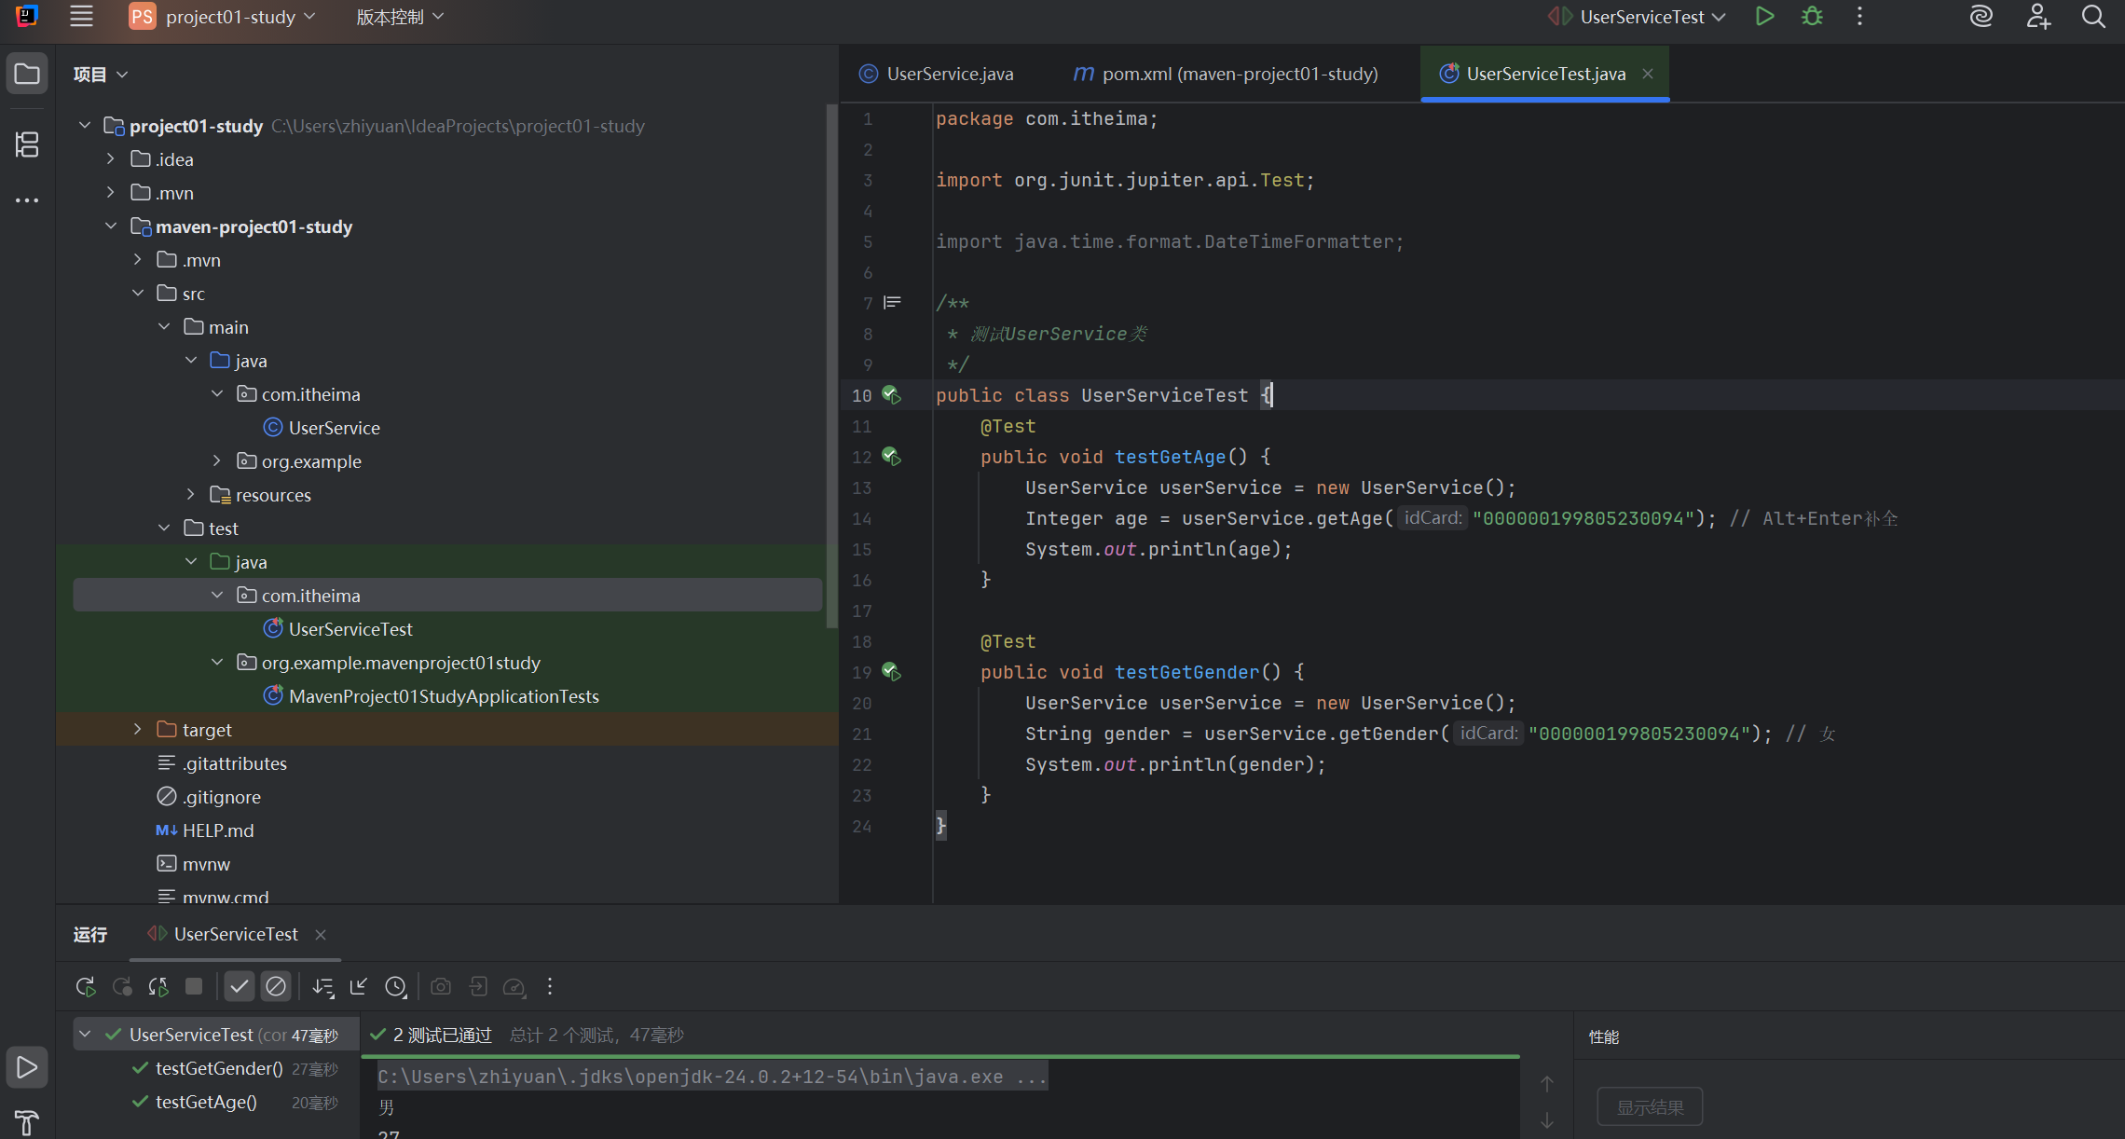This screenshot has width=2125, height=1139.
Task: Toggle the Project tool window folder
Action: point(27,74)
